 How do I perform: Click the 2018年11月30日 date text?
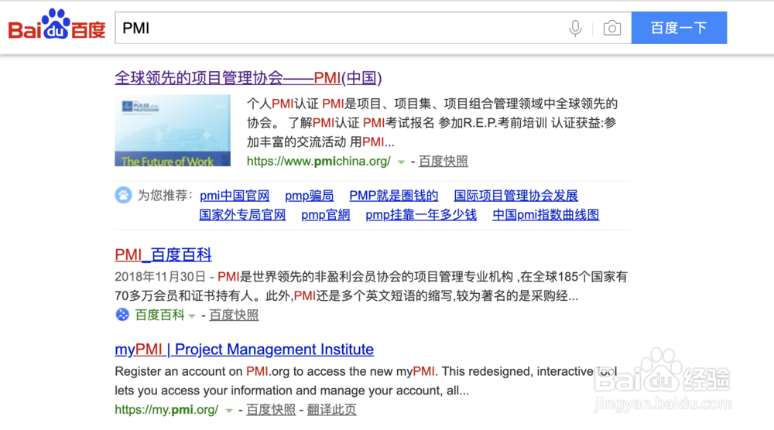(160, 277)
